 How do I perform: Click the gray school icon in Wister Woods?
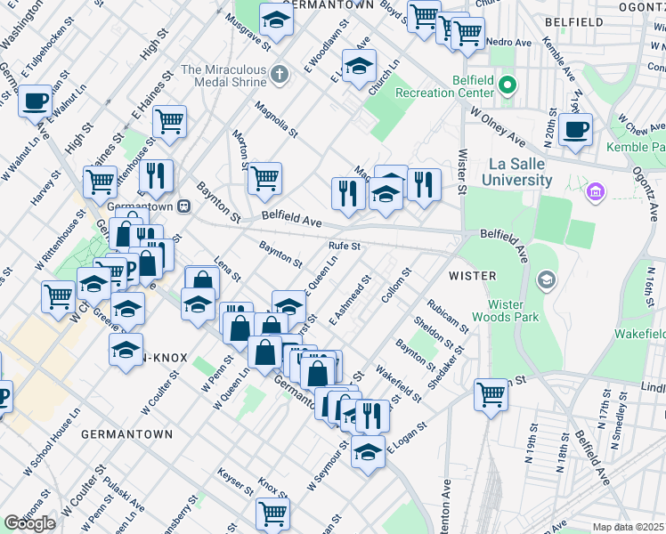coord(547,280)
